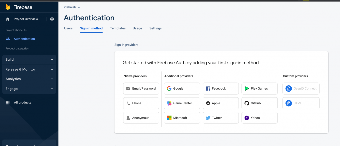
Task: Click the Email/Password envelope icon
Action: (x=128, y=88)
